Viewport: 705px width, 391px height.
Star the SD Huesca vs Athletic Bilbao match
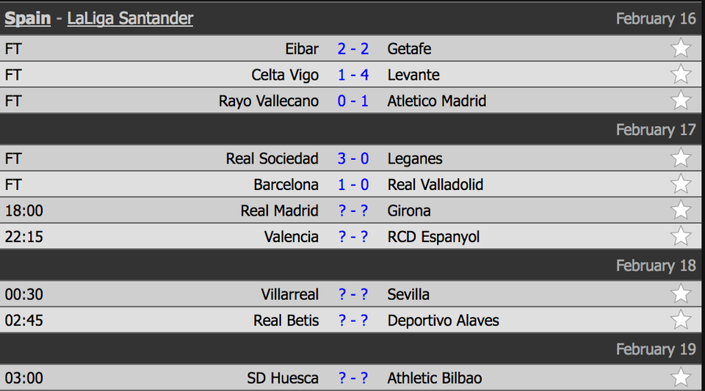[680, 378]
